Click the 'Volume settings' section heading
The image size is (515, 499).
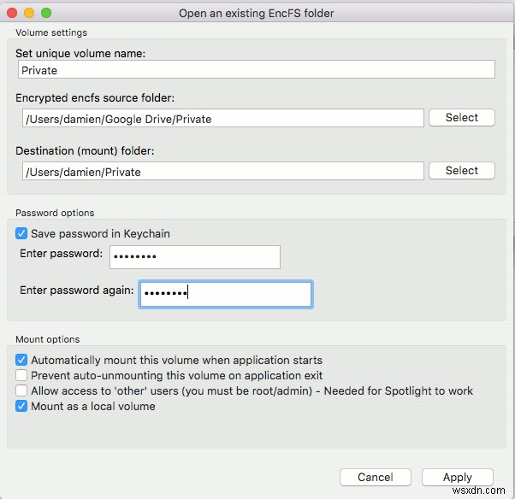(x=51, y=32)
